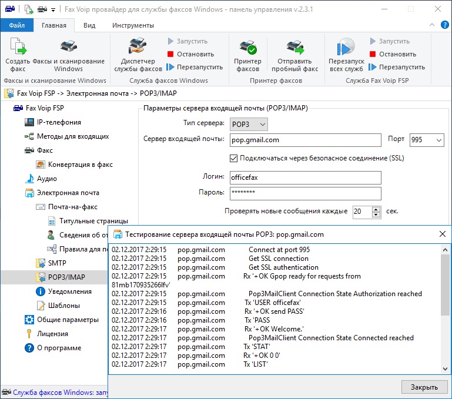This screenshot has width=452, height=399.
Task: Select Правила для tree item
Action: tap(77, 249)
